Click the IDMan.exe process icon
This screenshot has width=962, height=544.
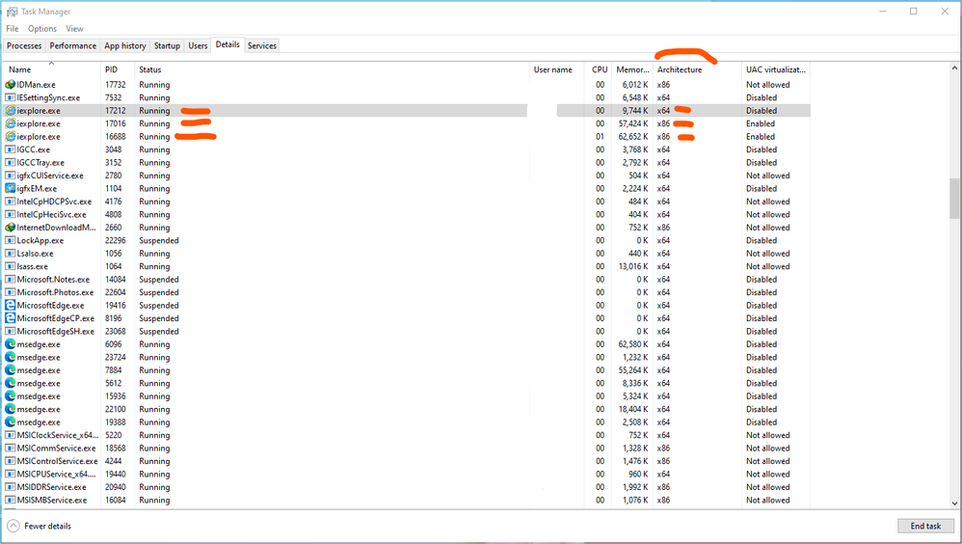point(10,85)
